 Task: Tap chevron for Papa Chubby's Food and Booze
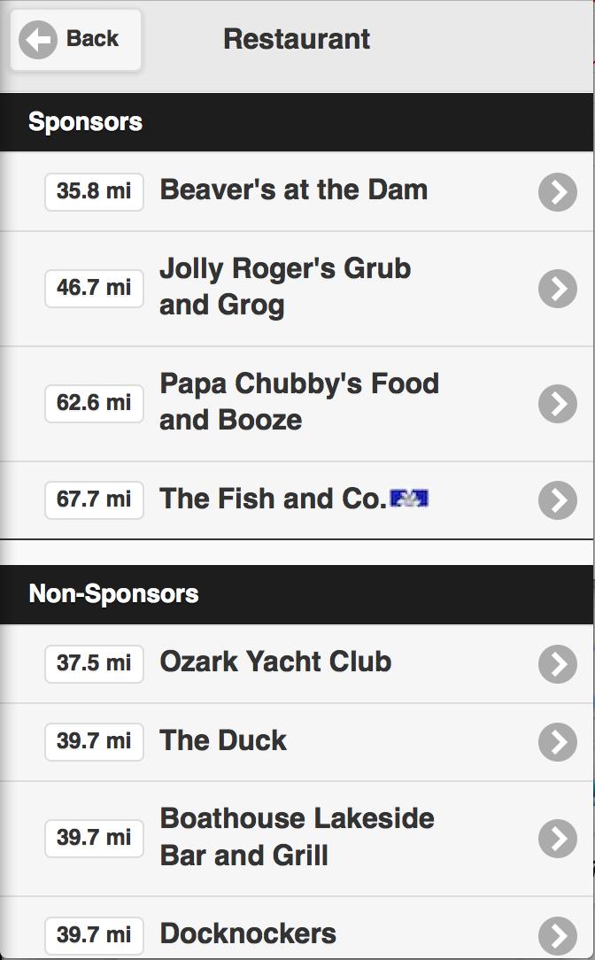(557, 404)
